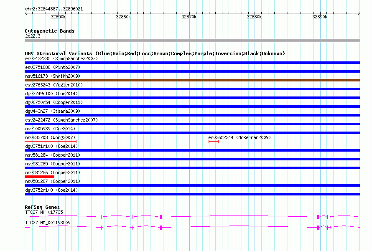Select the blue bar under dgv3751n100

[192, 150]
